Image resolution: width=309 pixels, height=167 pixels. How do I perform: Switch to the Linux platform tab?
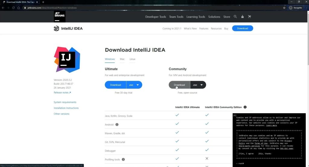132,59
